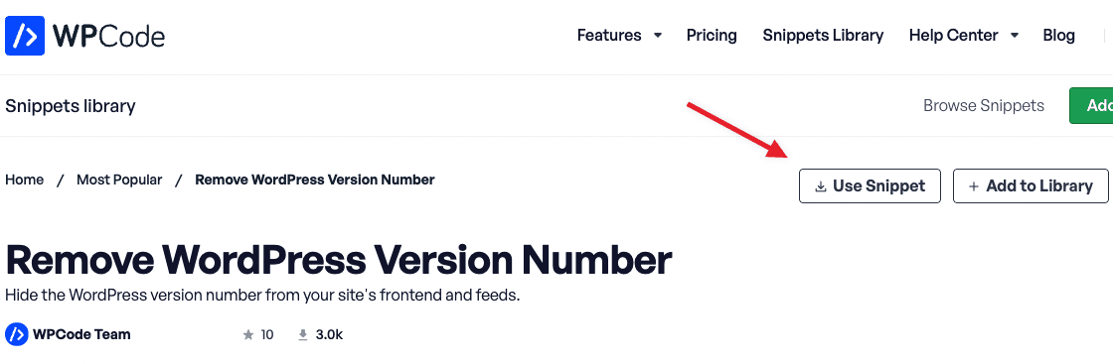1113x364 pixels.
Task: Click the WPCode Team author name
Action: pyautogui.click(x=81, y=334)
